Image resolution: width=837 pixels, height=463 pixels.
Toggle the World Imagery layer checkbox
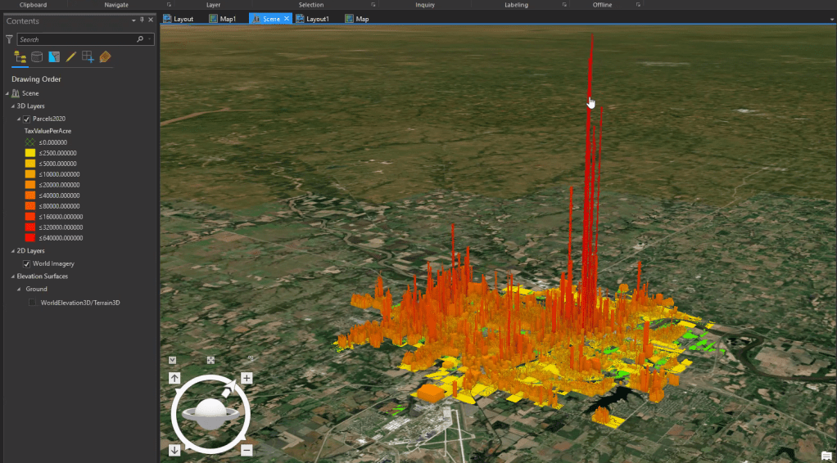point(26,264)
